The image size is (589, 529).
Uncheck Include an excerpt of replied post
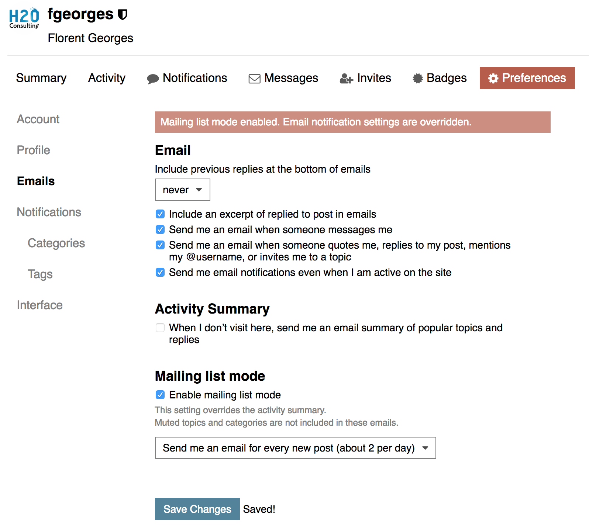tap(160, 214)
